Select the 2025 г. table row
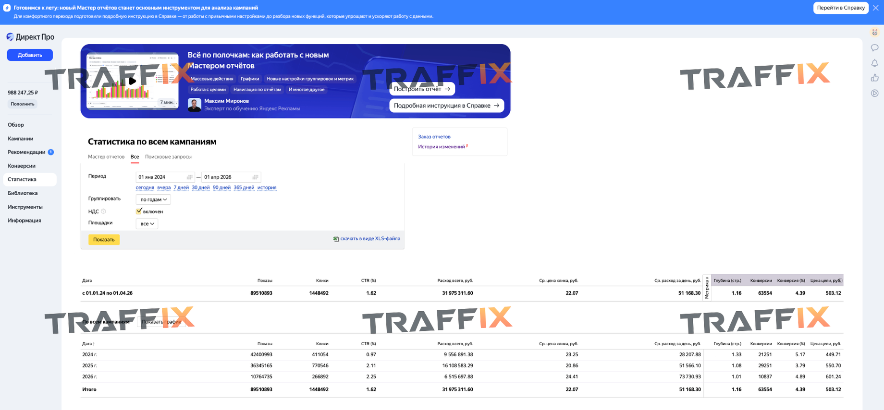The image size is (884, 410). click(462, 365)
